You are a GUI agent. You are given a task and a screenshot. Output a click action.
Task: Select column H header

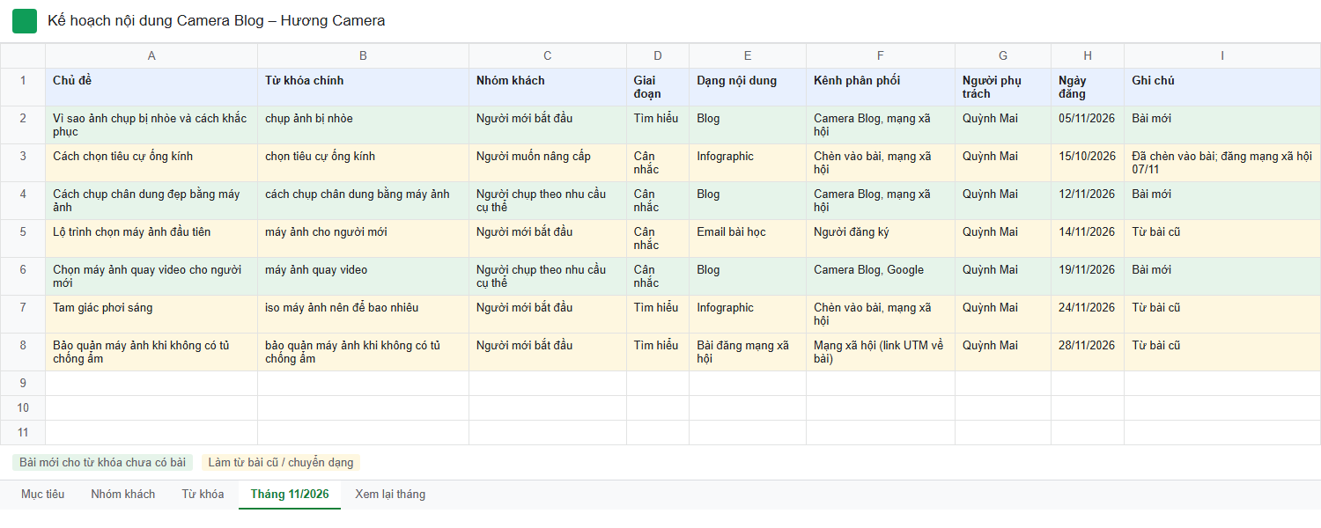tap(1088, 55)
